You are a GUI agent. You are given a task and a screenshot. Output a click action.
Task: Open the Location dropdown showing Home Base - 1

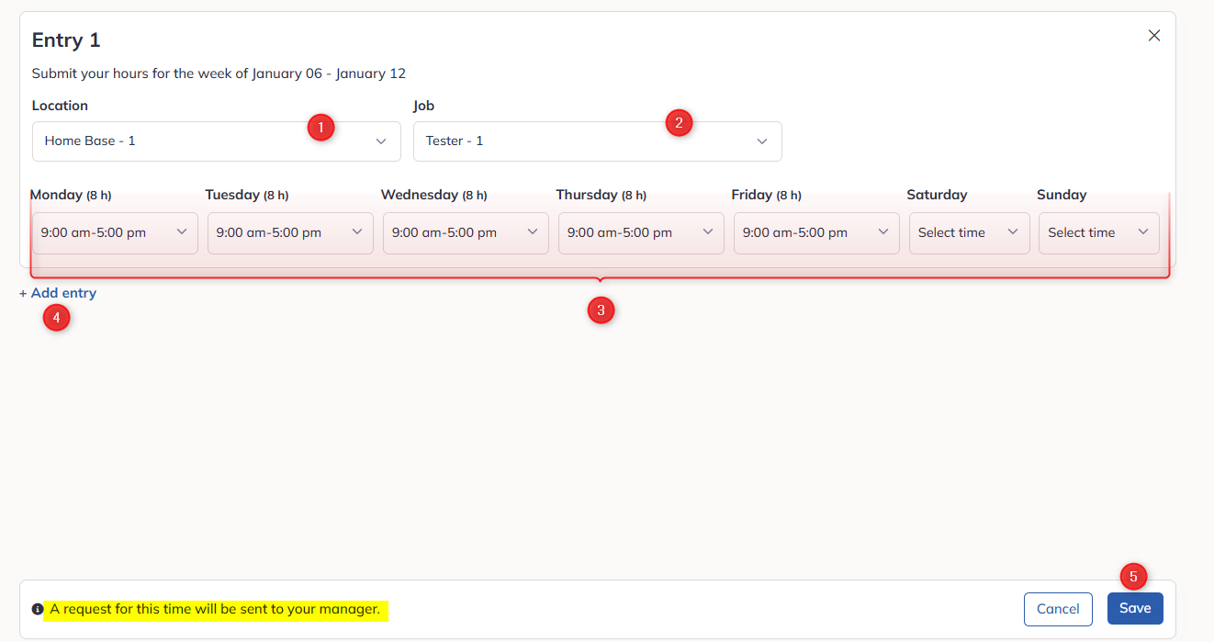tap(217, 141)
